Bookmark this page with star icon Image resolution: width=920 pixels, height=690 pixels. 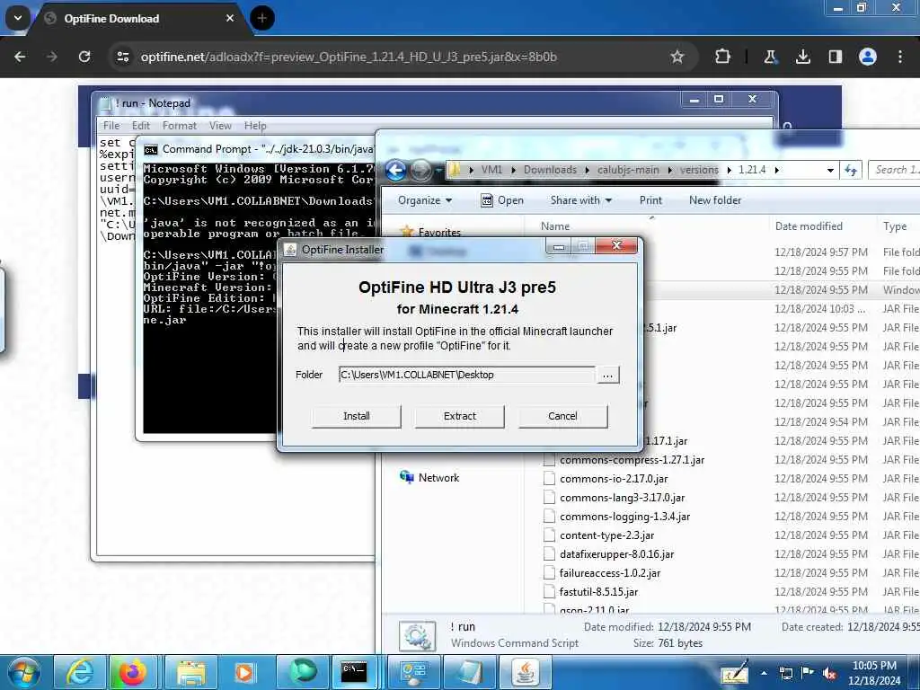[x=677, y=57]
